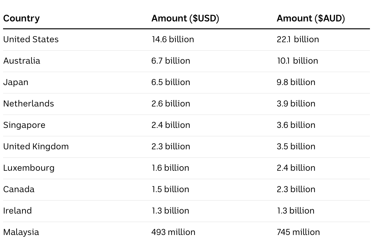Click the Amount ($USD) column header
Viewport: 373px width, 246px height.
point(185,18)
